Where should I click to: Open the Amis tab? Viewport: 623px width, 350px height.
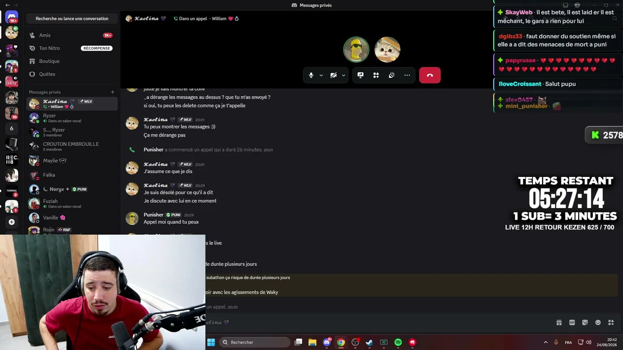pos(72,35)
